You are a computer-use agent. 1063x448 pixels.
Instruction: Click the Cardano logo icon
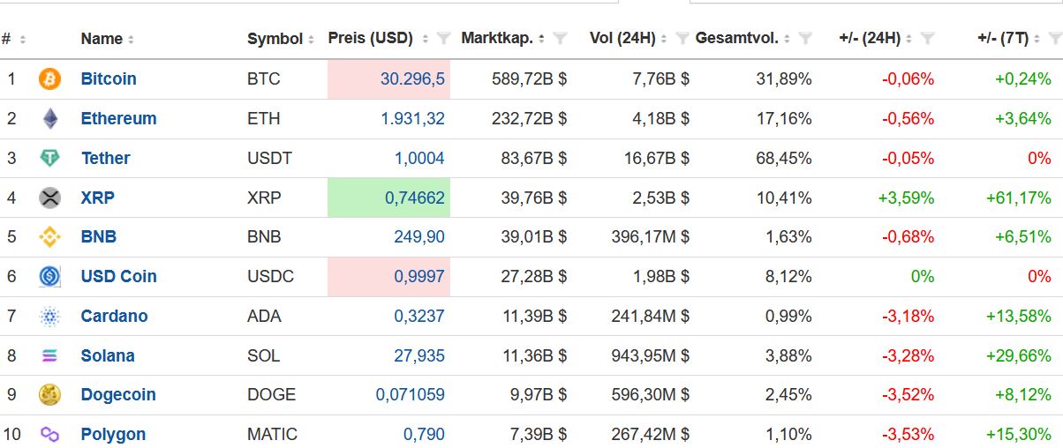49,317
